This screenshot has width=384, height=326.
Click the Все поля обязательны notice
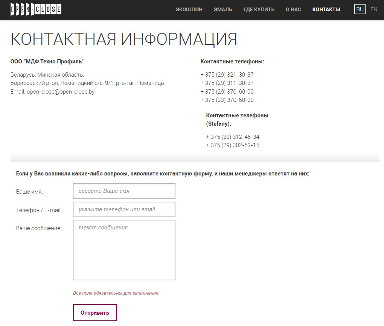point(116,293)
